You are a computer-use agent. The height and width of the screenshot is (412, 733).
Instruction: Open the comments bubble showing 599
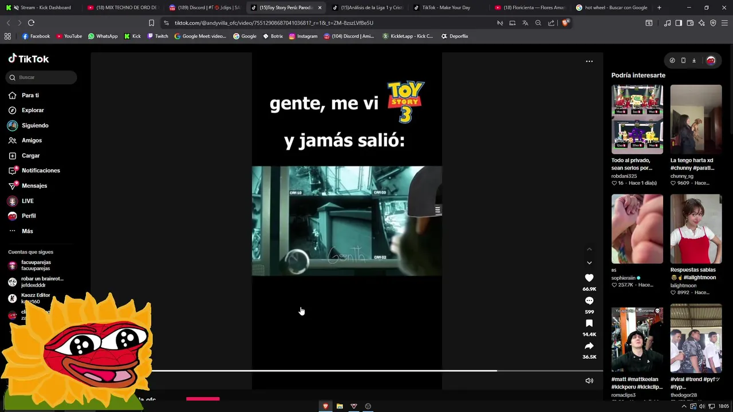(589, 300)
